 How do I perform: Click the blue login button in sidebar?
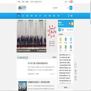60,30
